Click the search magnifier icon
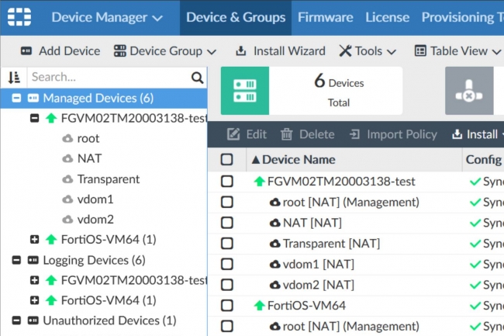Viewport: 504px width, 336px height. click(x=198, y=78)
